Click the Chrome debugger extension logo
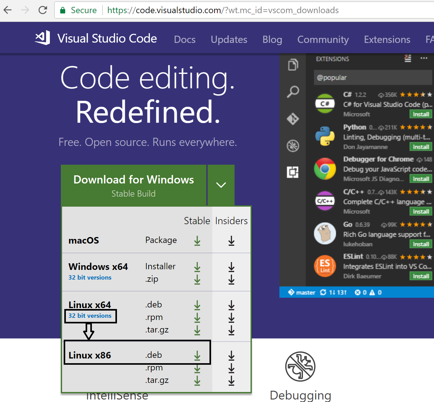The image size is (434, 402). (x=325, y=169)
